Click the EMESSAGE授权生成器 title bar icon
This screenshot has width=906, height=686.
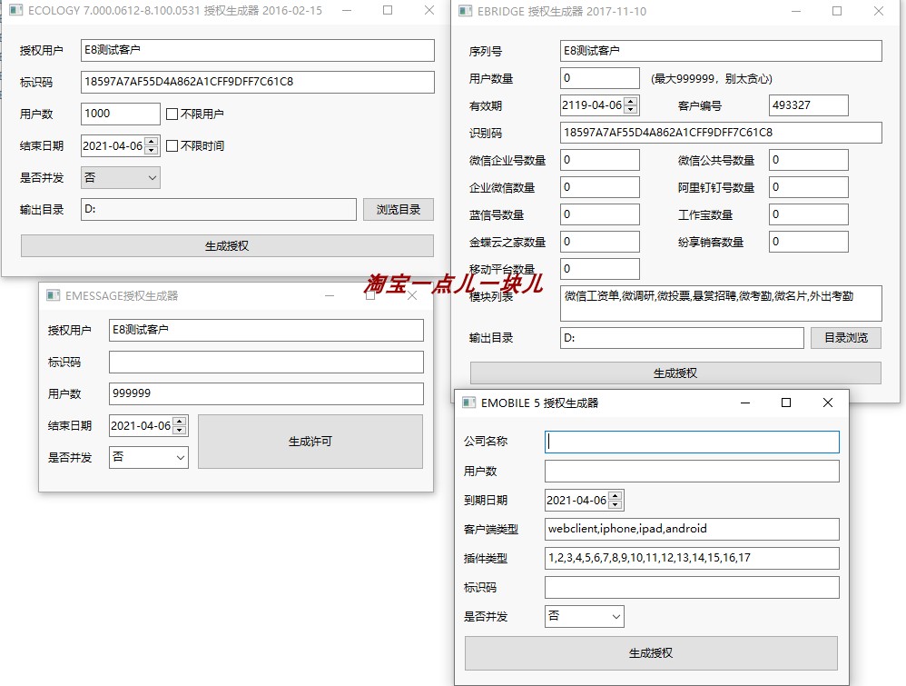[x=52, y=295]
